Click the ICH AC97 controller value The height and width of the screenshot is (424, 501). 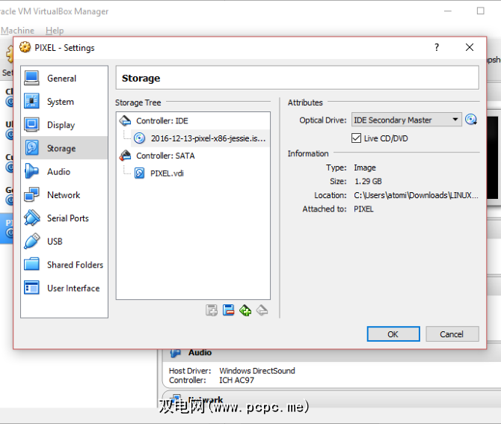point(237,380)
